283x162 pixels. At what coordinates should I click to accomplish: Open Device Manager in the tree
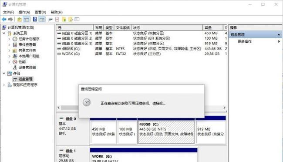[x=27, y=67]
